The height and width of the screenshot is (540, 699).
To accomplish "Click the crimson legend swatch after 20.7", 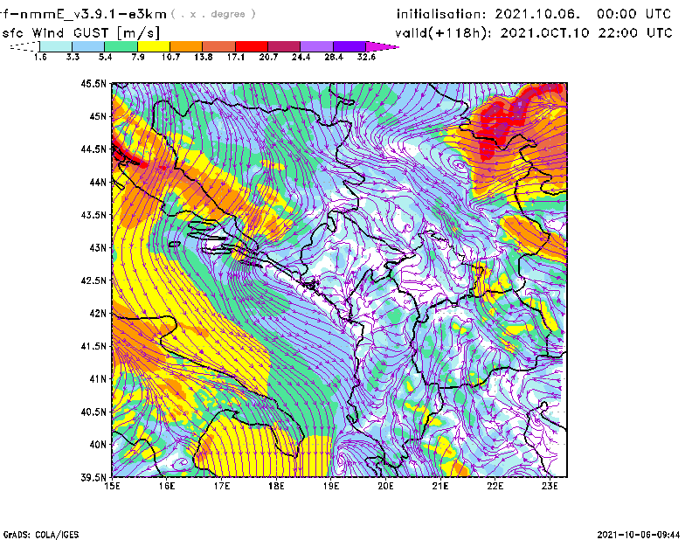I will pyautogui.click(x=284, y=46).
